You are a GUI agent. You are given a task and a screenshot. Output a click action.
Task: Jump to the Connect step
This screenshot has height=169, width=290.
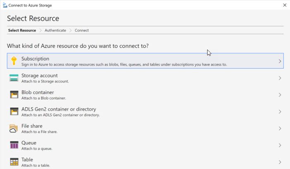[81, 30]
